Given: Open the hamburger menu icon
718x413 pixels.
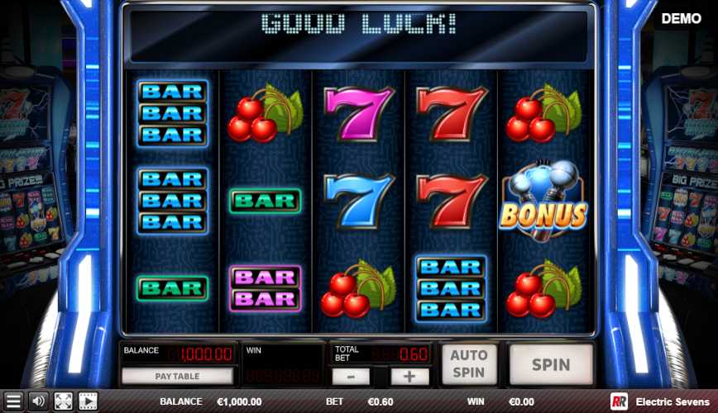Looking at the screenshot, I should click(13, 401).
